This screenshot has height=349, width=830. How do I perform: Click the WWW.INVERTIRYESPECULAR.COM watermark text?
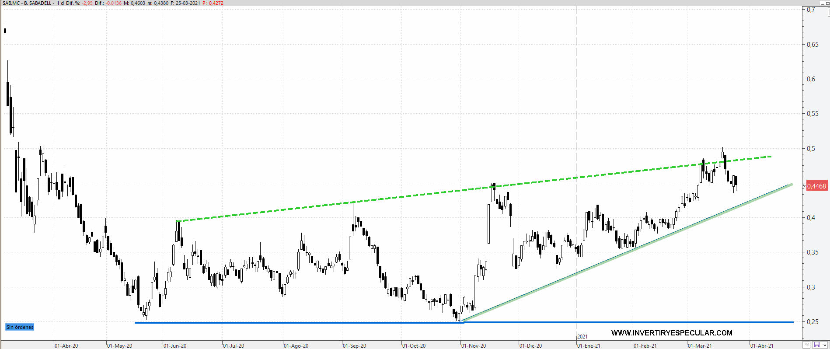pyautogui.click(x=671, y=333)
